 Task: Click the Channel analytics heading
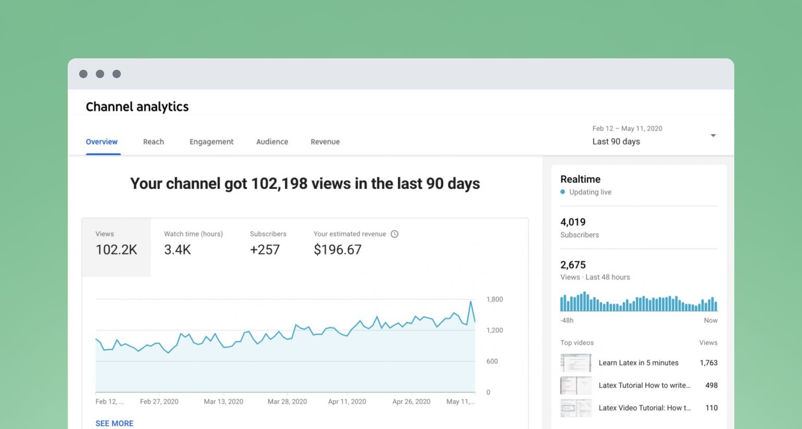click(137, 107)
